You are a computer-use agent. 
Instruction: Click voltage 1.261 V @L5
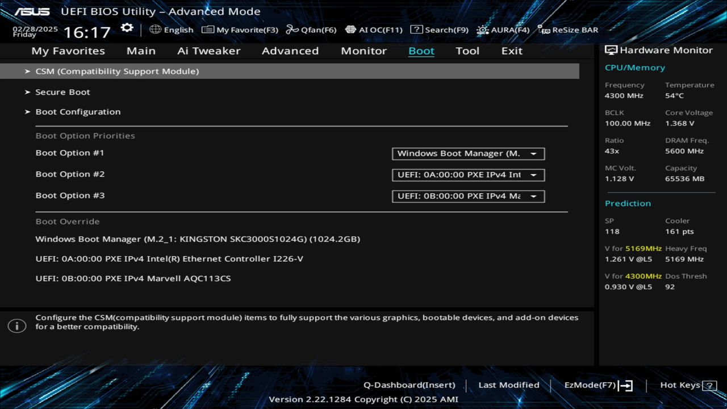629,260
